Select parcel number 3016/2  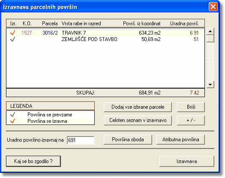50,33
